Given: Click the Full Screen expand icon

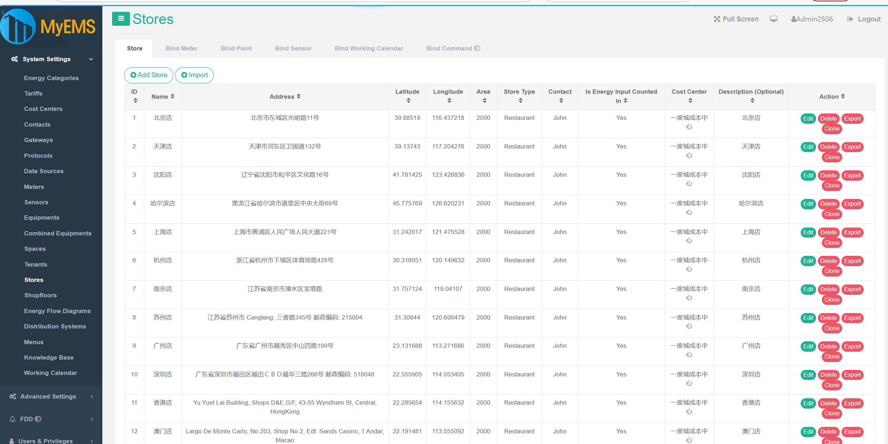Looking at the screenshot, I should pyautogui.click(x=717, y=19).
